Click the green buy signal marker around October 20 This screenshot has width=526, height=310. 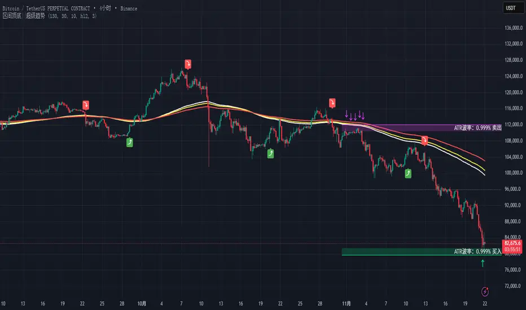point(270,153)
